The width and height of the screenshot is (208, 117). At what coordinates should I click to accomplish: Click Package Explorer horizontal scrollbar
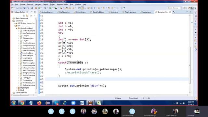[x=20, y=95]
